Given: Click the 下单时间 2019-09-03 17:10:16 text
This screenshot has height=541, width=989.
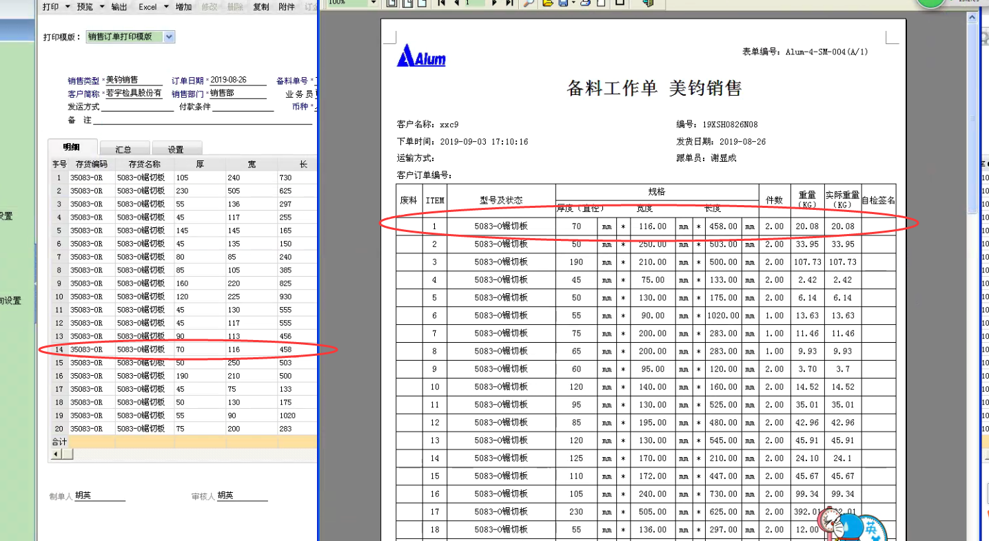Looking at the screenshot, I should coord(462,142).
